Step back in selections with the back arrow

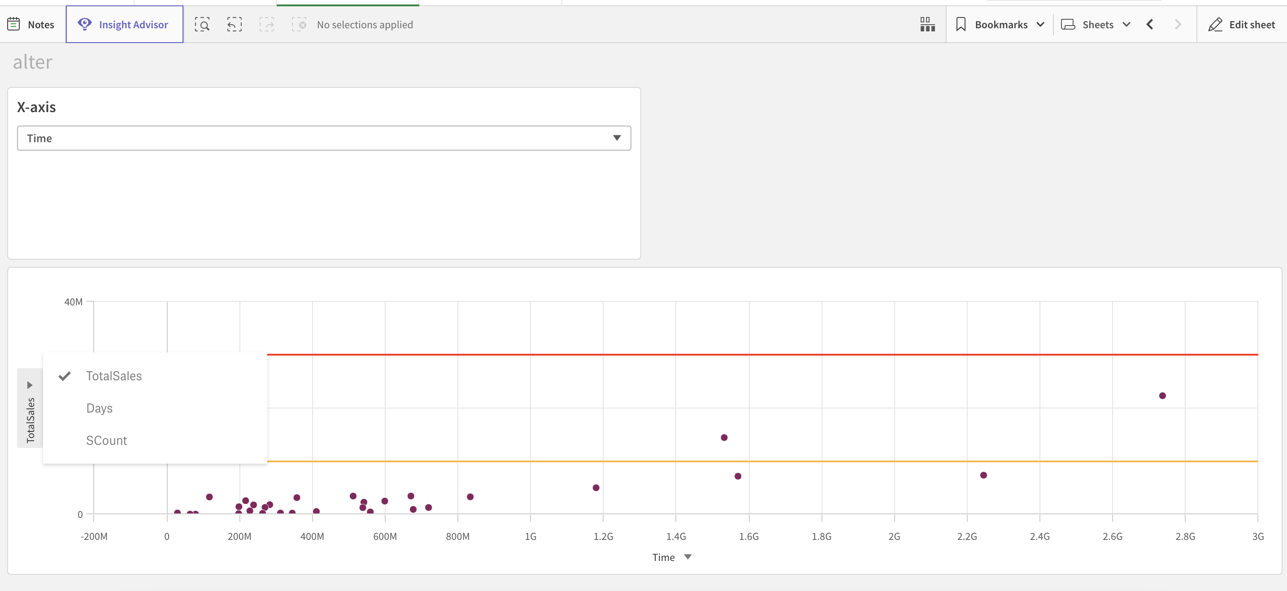point(235,24)
